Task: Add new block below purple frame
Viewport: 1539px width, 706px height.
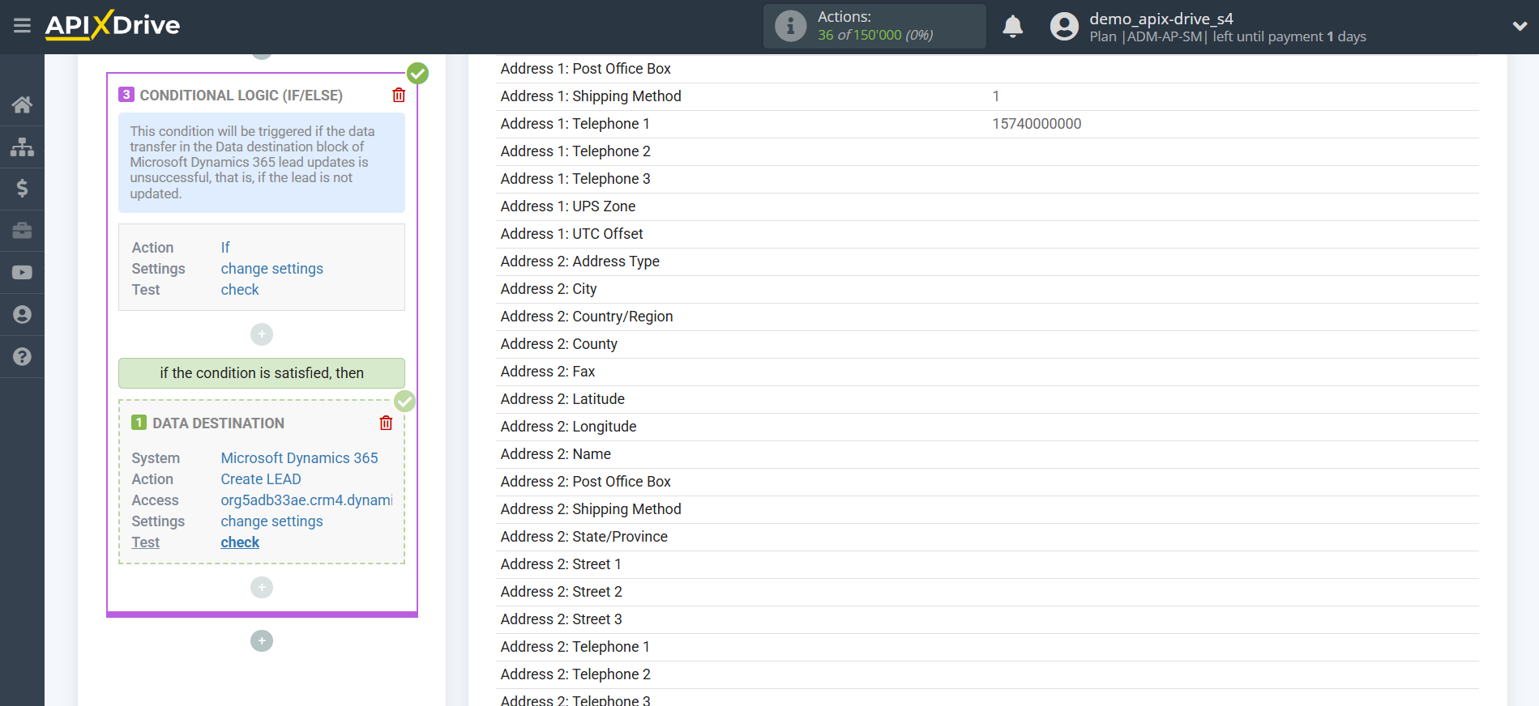Action: (x=262, y=640)
